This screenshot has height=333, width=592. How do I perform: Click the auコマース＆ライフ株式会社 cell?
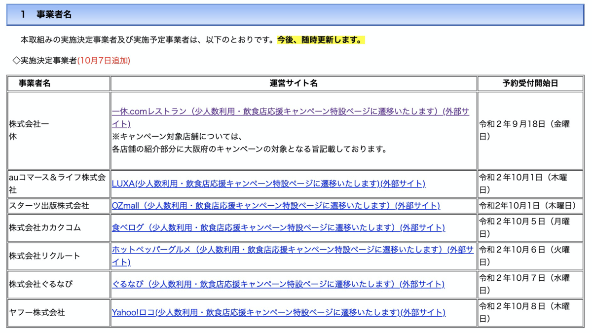point(58,183)
